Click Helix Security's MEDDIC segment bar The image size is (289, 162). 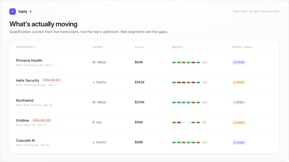coord(186,82)
